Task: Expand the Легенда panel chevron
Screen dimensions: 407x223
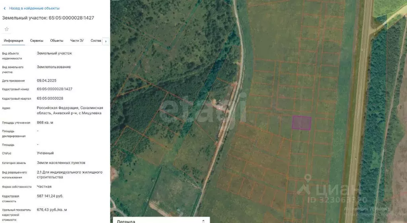Action: (203, 221)
